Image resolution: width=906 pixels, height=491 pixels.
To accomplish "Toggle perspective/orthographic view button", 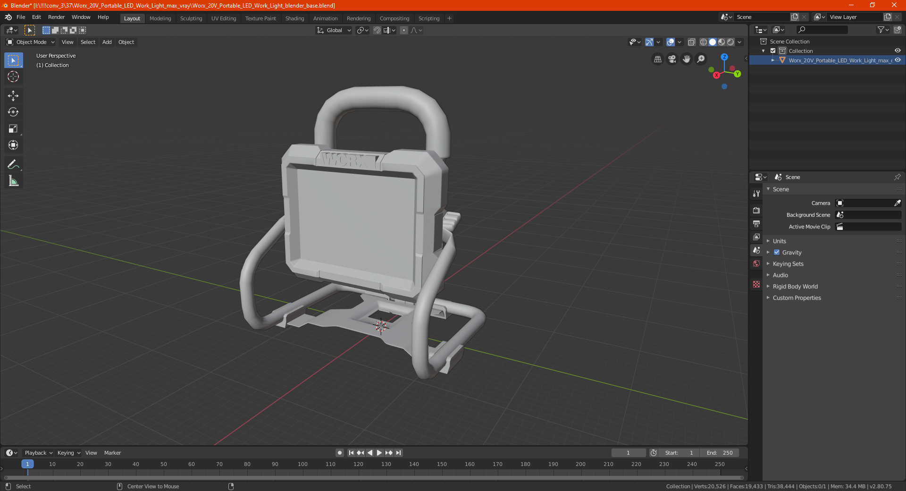I will pyautogui.click(x=658, y=59).
